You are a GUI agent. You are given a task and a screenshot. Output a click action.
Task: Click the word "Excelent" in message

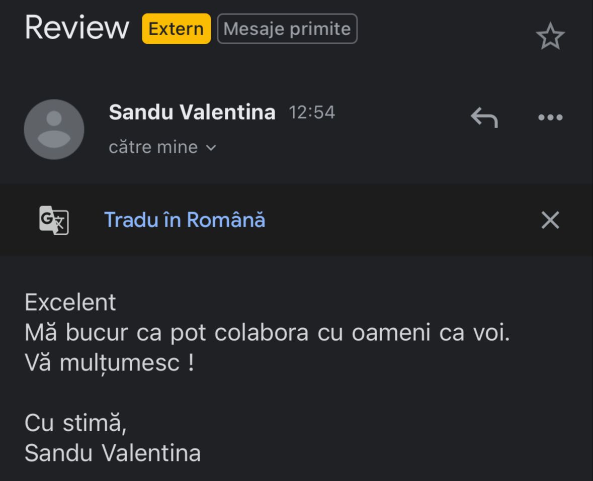tap(70, 303)
